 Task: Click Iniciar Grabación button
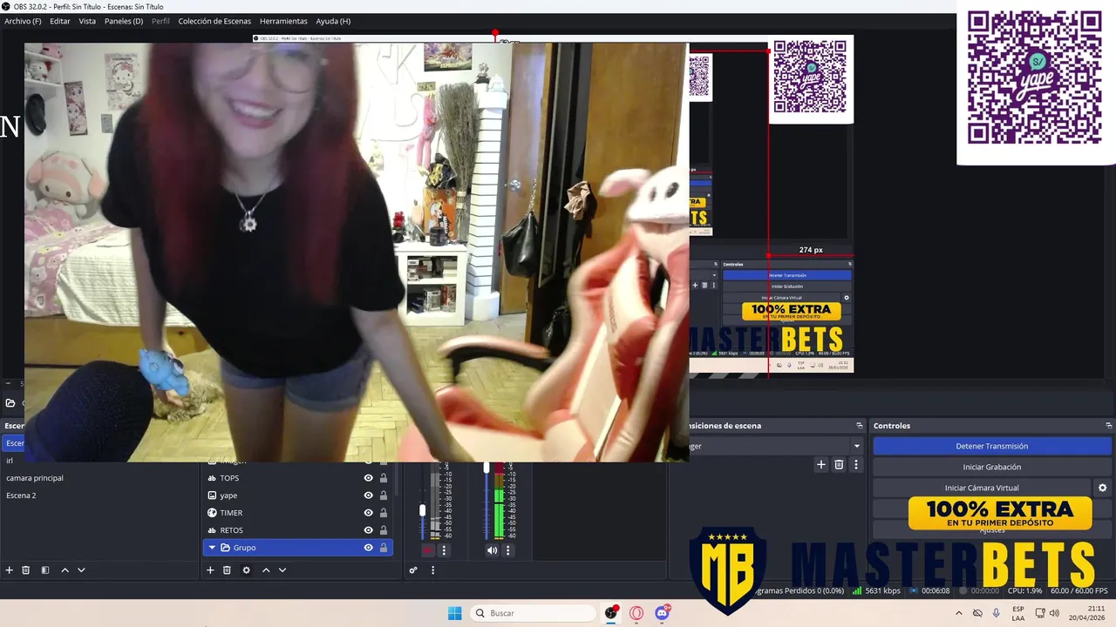(x=992, y=467)
